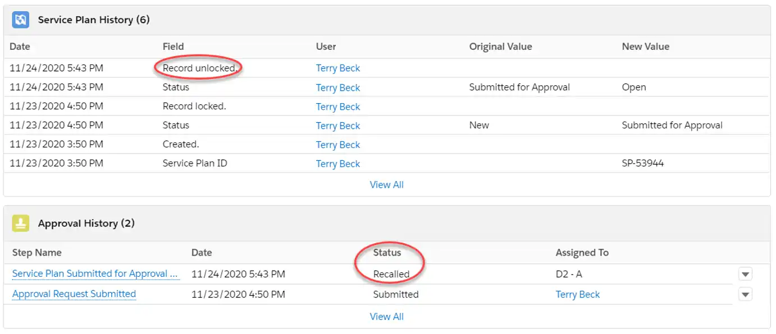Select the 11/24/2020 5:43 PM approval date cell
Screen dimensions: 776x334
click(238, 275)
